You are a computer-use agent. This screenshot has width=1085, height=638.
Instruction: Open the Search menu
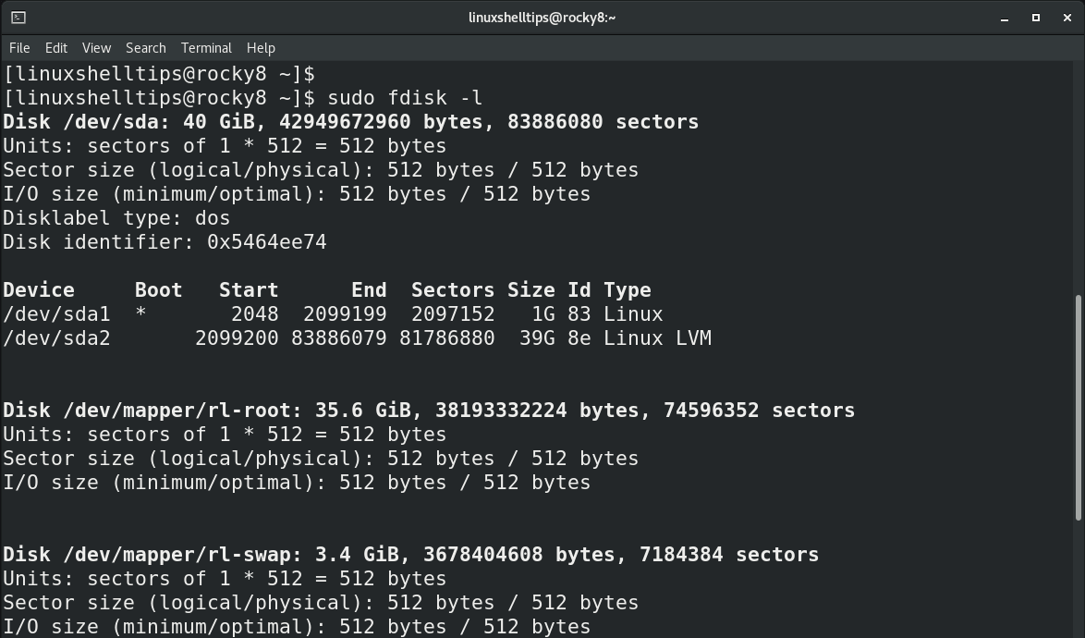tap(145, 48)
